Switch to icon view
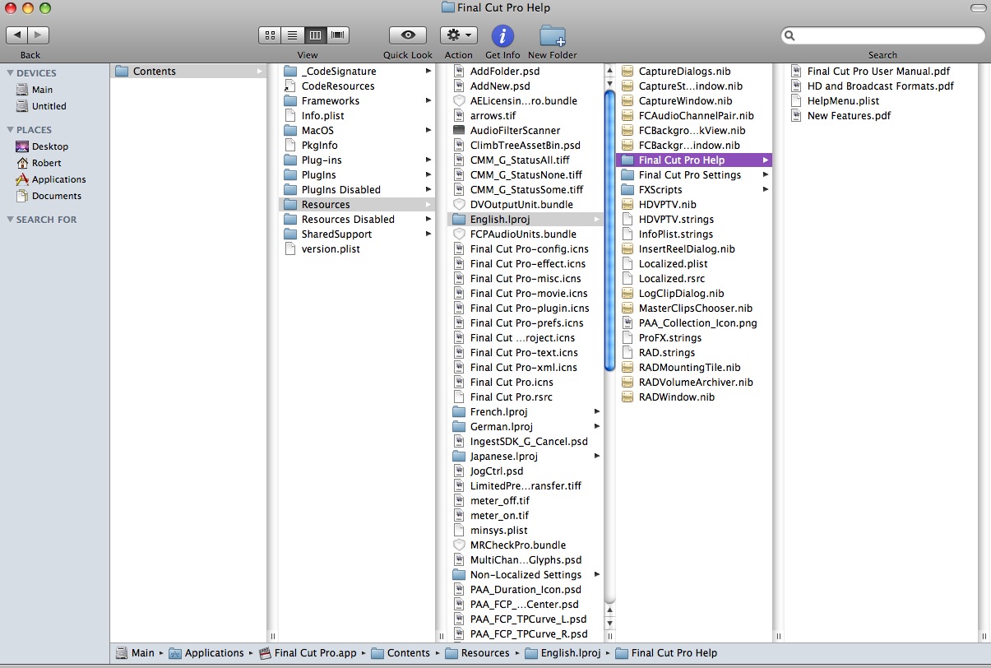The height and width of the screenshot is (668, 991). pos(270,35)
